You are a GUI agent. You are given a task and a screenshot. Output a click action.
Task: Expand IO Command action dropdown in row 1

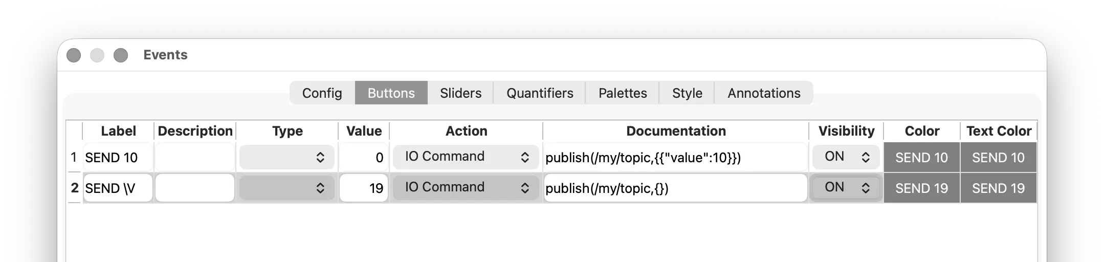pyautogui.click(x=466, y=157)
